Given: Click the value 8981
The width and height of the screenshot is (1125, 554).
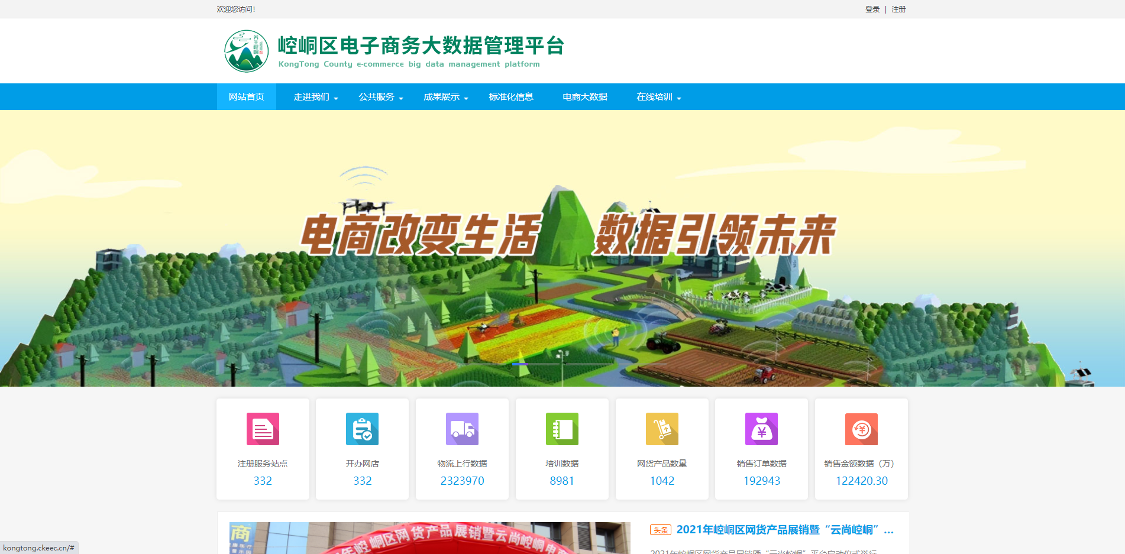Looking at the screenshot, I should pos(562,481).
